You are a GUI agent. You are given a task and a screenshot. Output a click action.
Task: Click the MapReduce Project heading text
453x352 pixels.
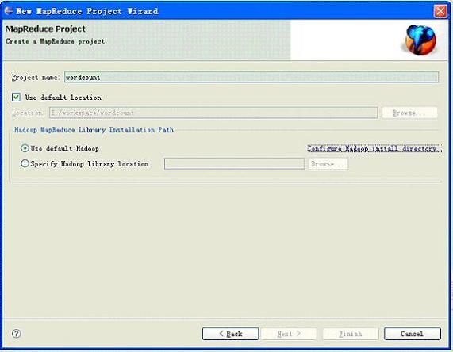pyautogui.click(x=45, y=29)
